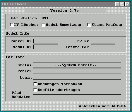Select the Fehler field

pos(77,71)
